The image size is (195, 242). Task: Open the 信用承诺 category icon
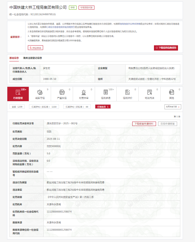(106, 92)
